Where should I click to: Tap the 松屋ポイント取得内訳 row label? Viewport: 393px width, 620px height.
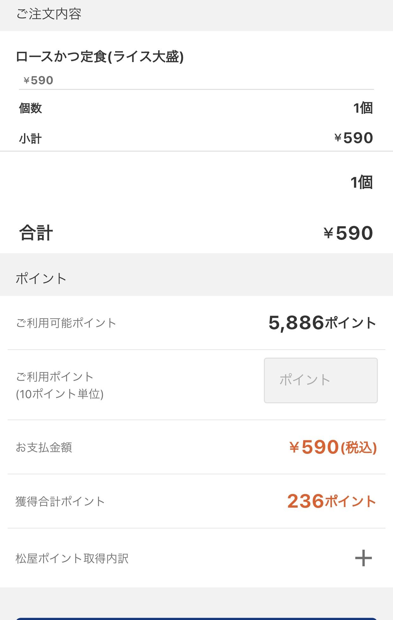click(72, 558)
